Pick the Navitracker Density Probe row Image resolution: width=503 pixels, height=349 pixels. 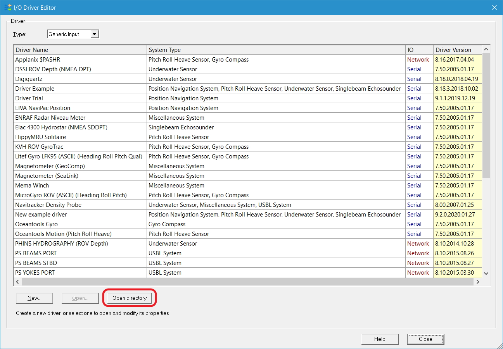tap(48, 205)
